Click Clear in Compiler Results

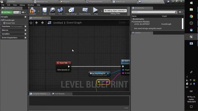point(126,108)
